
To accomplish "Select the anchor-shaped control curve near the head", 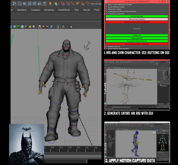I will [87, 46].
